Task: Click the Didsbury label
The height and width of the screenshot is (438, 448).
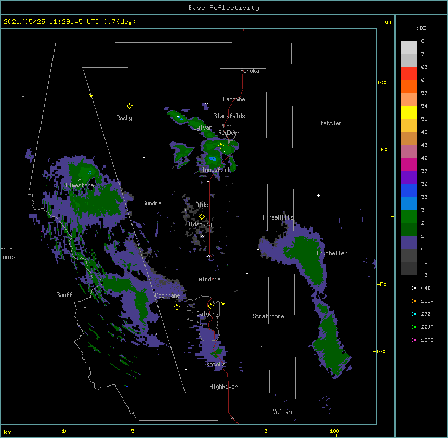Action: (200, 224)
